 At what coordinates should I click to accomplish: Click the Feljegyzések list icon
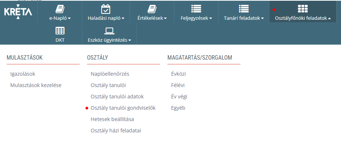196,9
